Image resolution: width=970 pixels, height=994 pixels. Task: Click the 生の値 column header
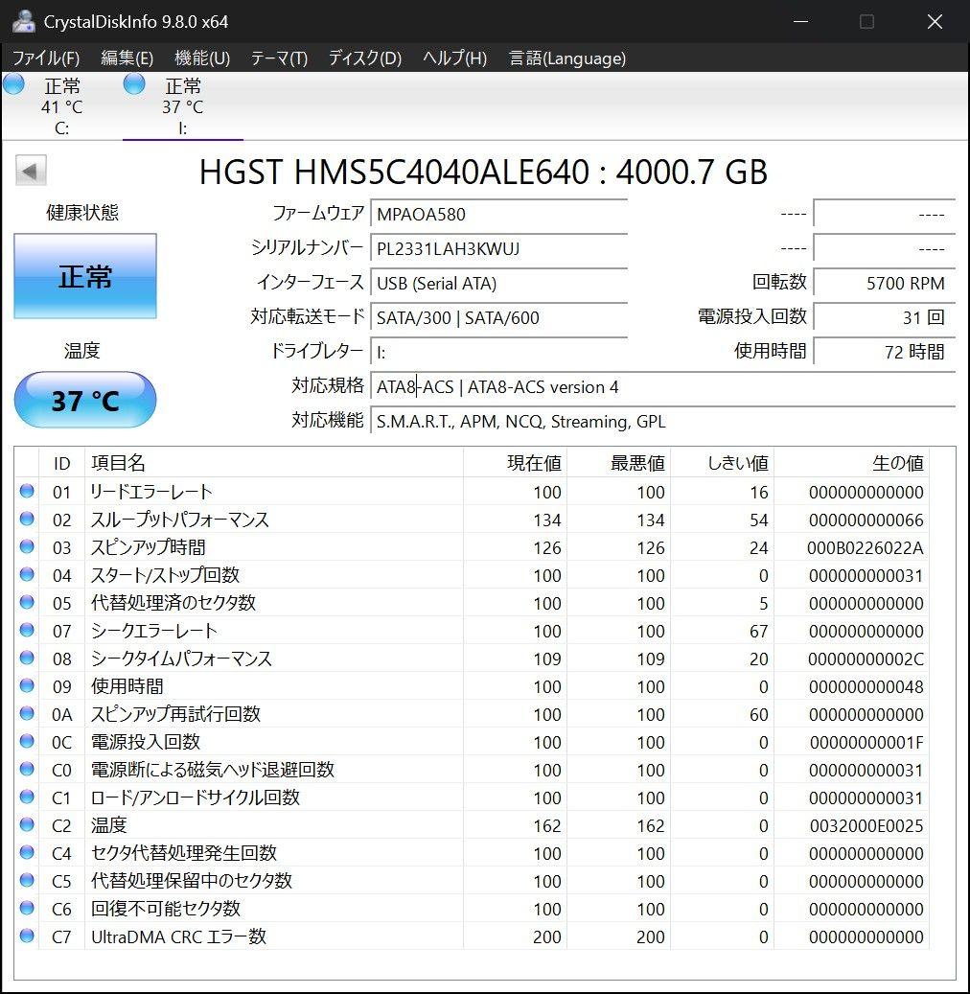851,463
